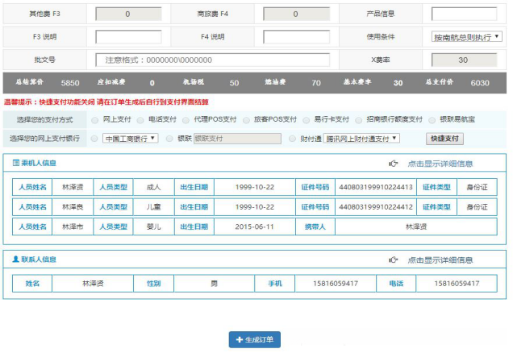Open the 腾讯网上财付通支付 dropdown
513x353 pixels.
point(361,139)
